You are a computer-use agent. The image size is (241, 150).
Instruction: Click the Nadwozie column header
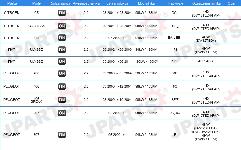click(176, 3)
